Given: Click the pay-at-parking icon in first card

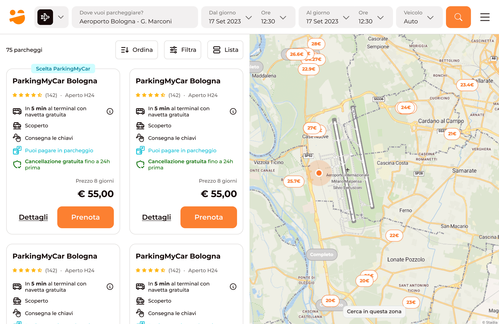Looking at the screenshot, I should coord(17,151).
